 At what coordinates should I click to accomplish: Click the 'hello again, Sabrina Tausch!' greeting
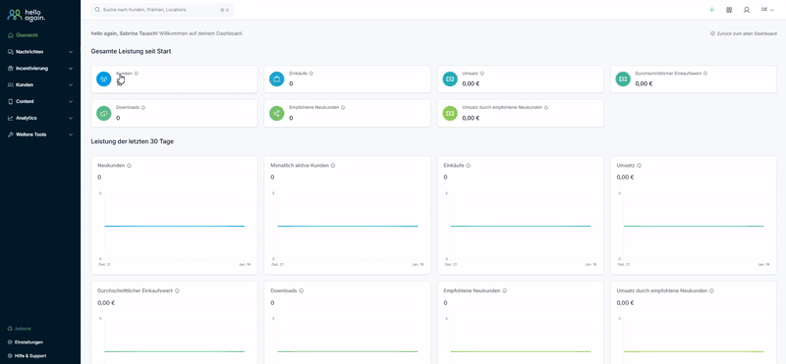(x=125, y=33)
